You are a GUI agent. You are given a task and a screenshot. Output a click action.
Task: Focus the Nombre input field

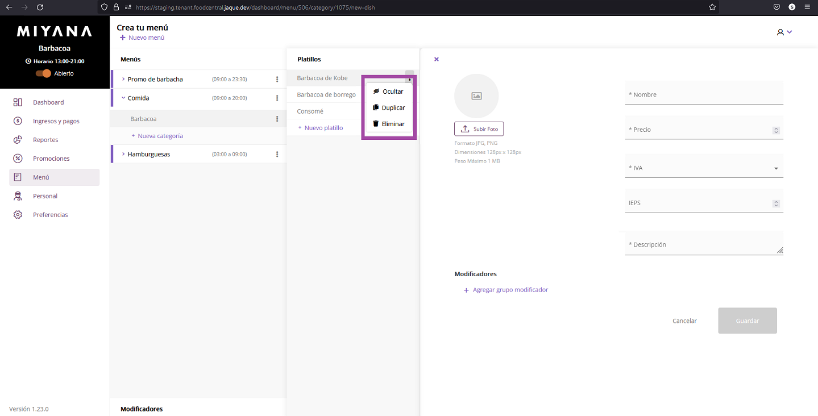[704, 93]
